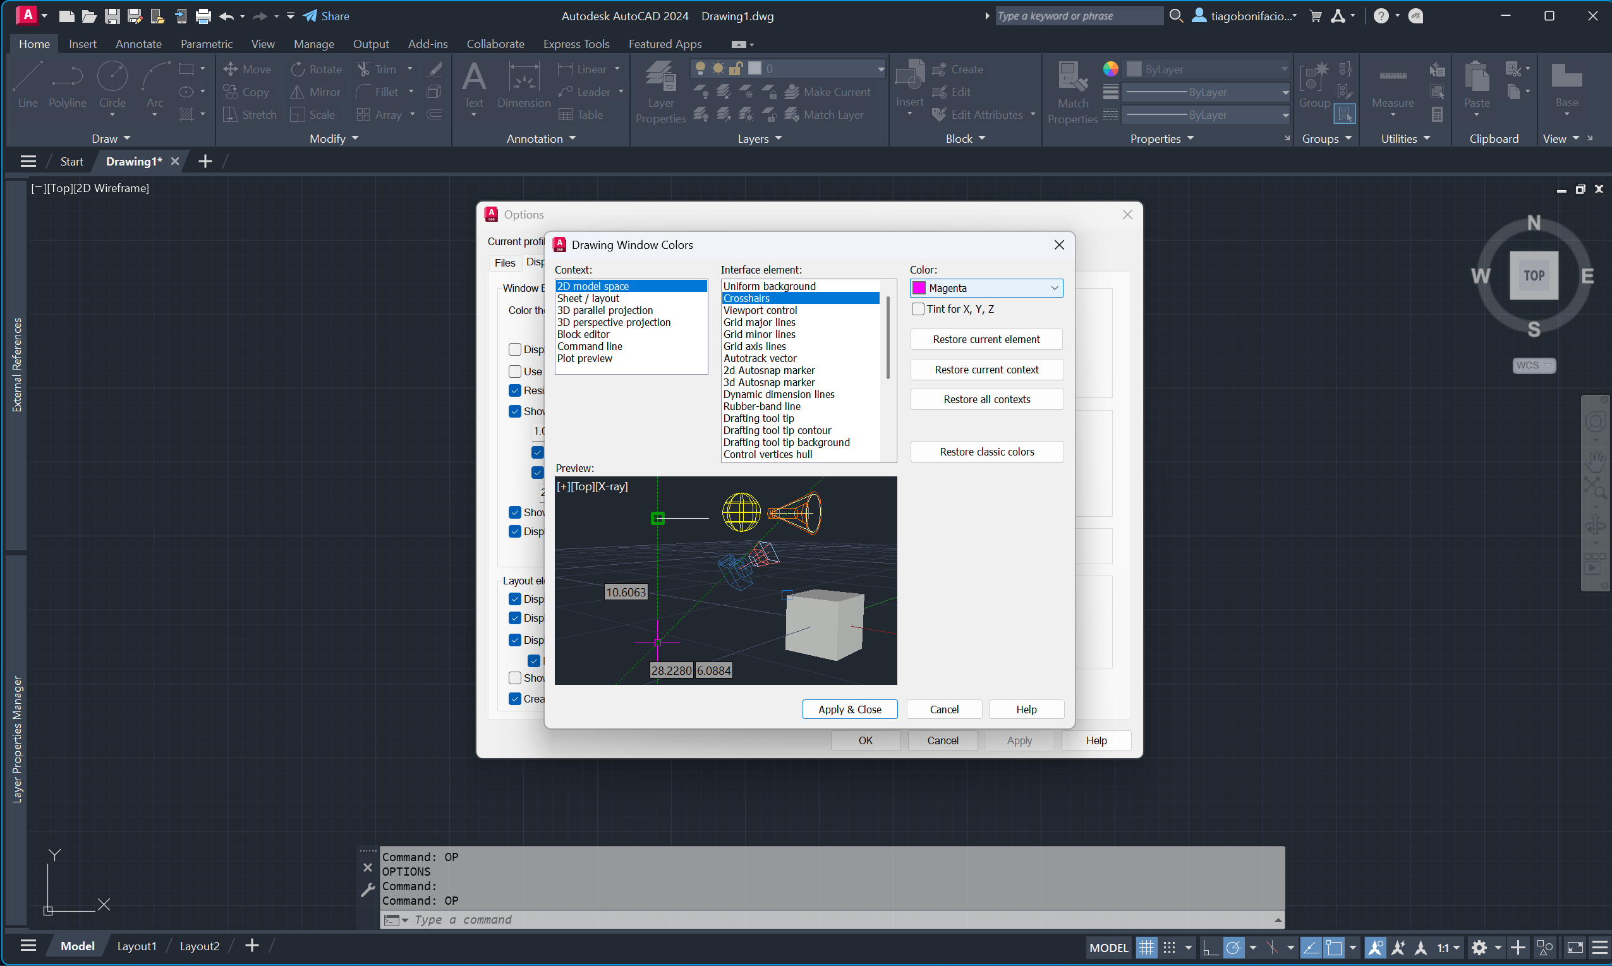Viewport: 1612px width, 966px height.
Task: Open the Annotate ribbon tab
Action: coord(138,44)
